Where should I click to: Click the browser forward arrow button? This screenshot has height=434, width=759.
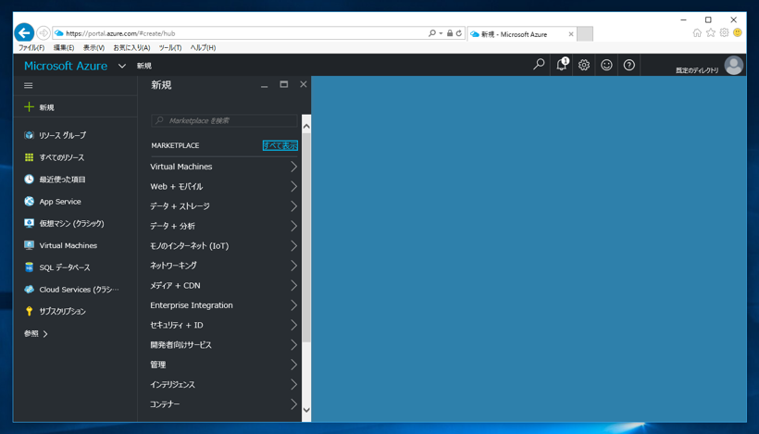point(44,33)
